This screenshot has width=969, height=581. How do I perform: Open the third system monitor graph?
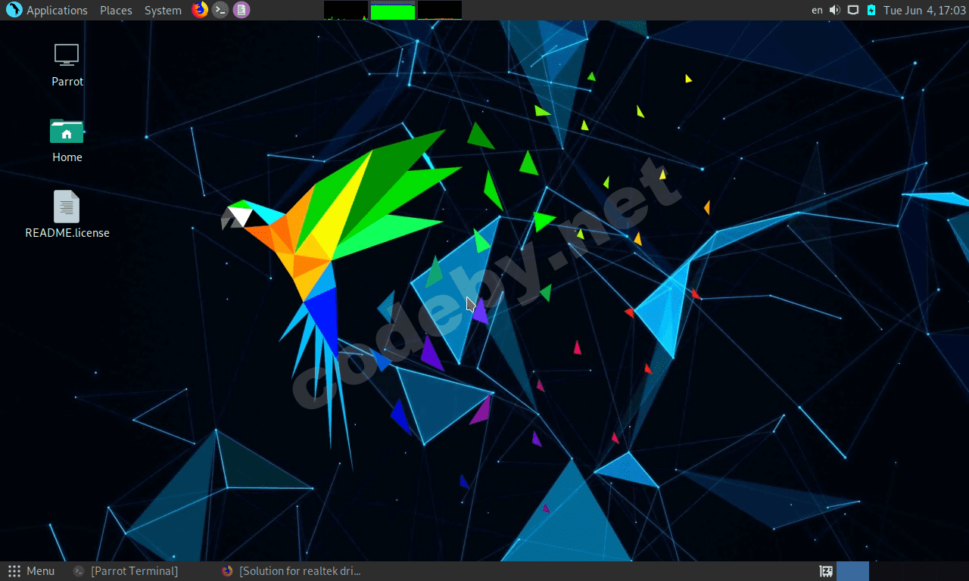click(440, 10)
